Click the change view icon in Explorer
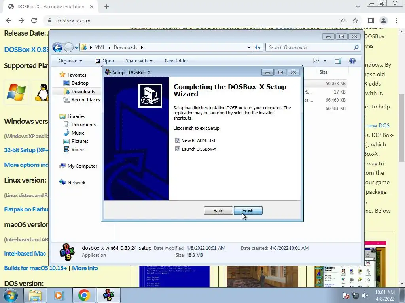The image size is (405, 303). (316, 61)
